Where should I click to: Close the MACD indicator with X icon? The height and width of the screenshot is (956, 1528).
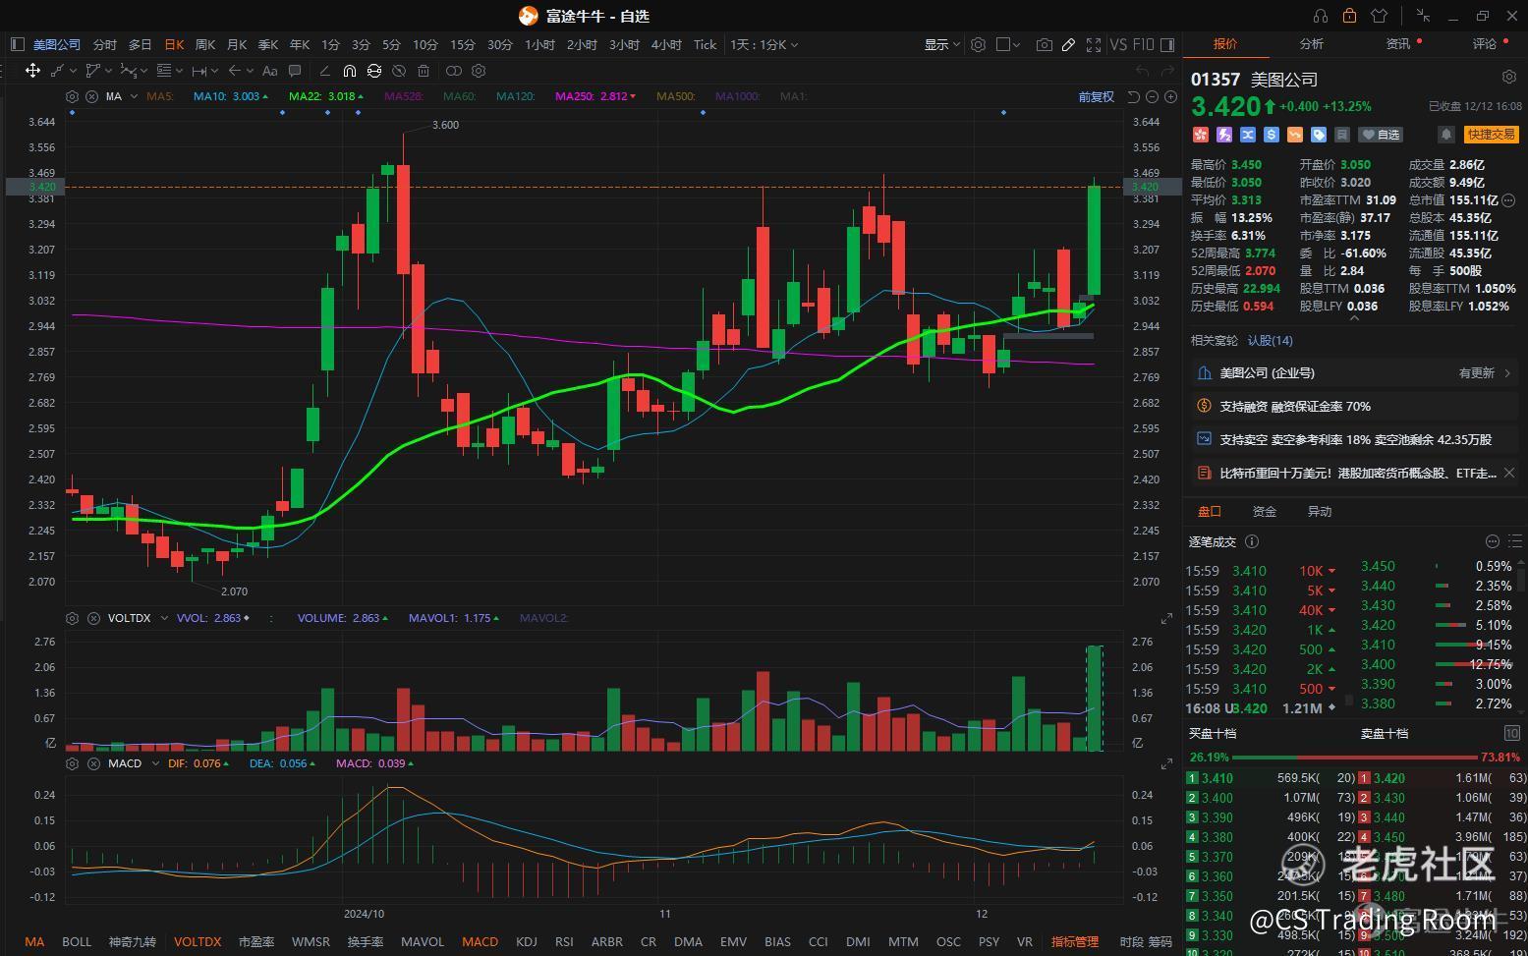coord(91,763)
